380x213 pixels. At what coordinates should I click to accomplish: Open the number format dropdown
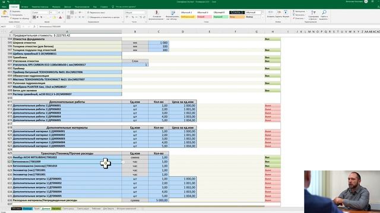click(x=135, y=12)
